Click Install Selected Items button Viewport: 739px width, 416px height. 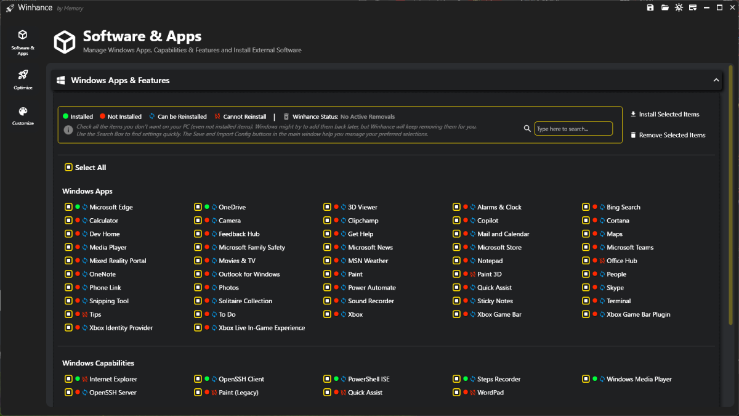click(x=664, y=114)
